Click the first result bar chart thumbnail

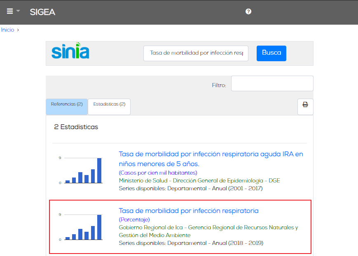(x=81, y=170)
